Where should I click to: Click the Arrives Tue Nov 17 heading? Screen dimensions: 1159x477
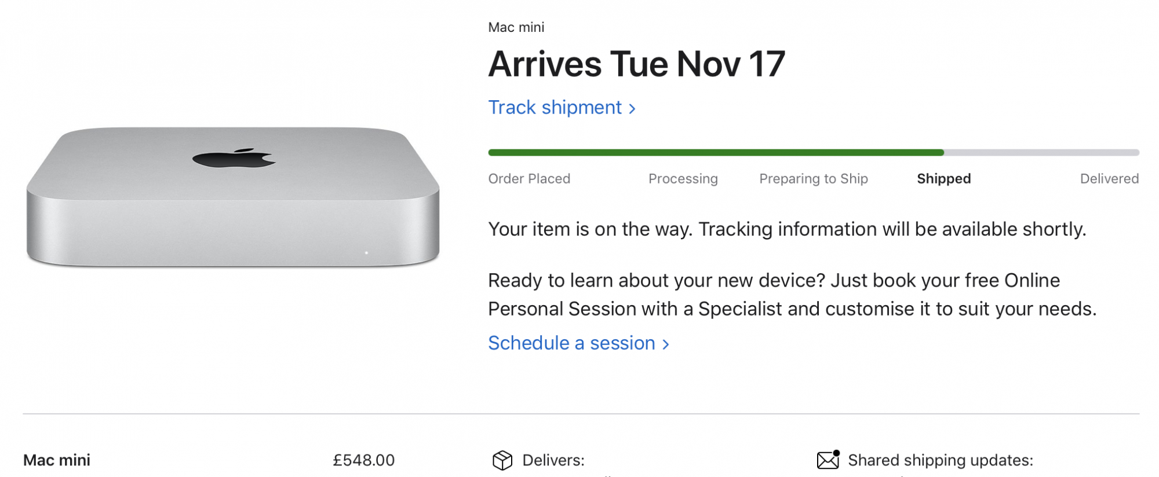[x=636, y=64]
